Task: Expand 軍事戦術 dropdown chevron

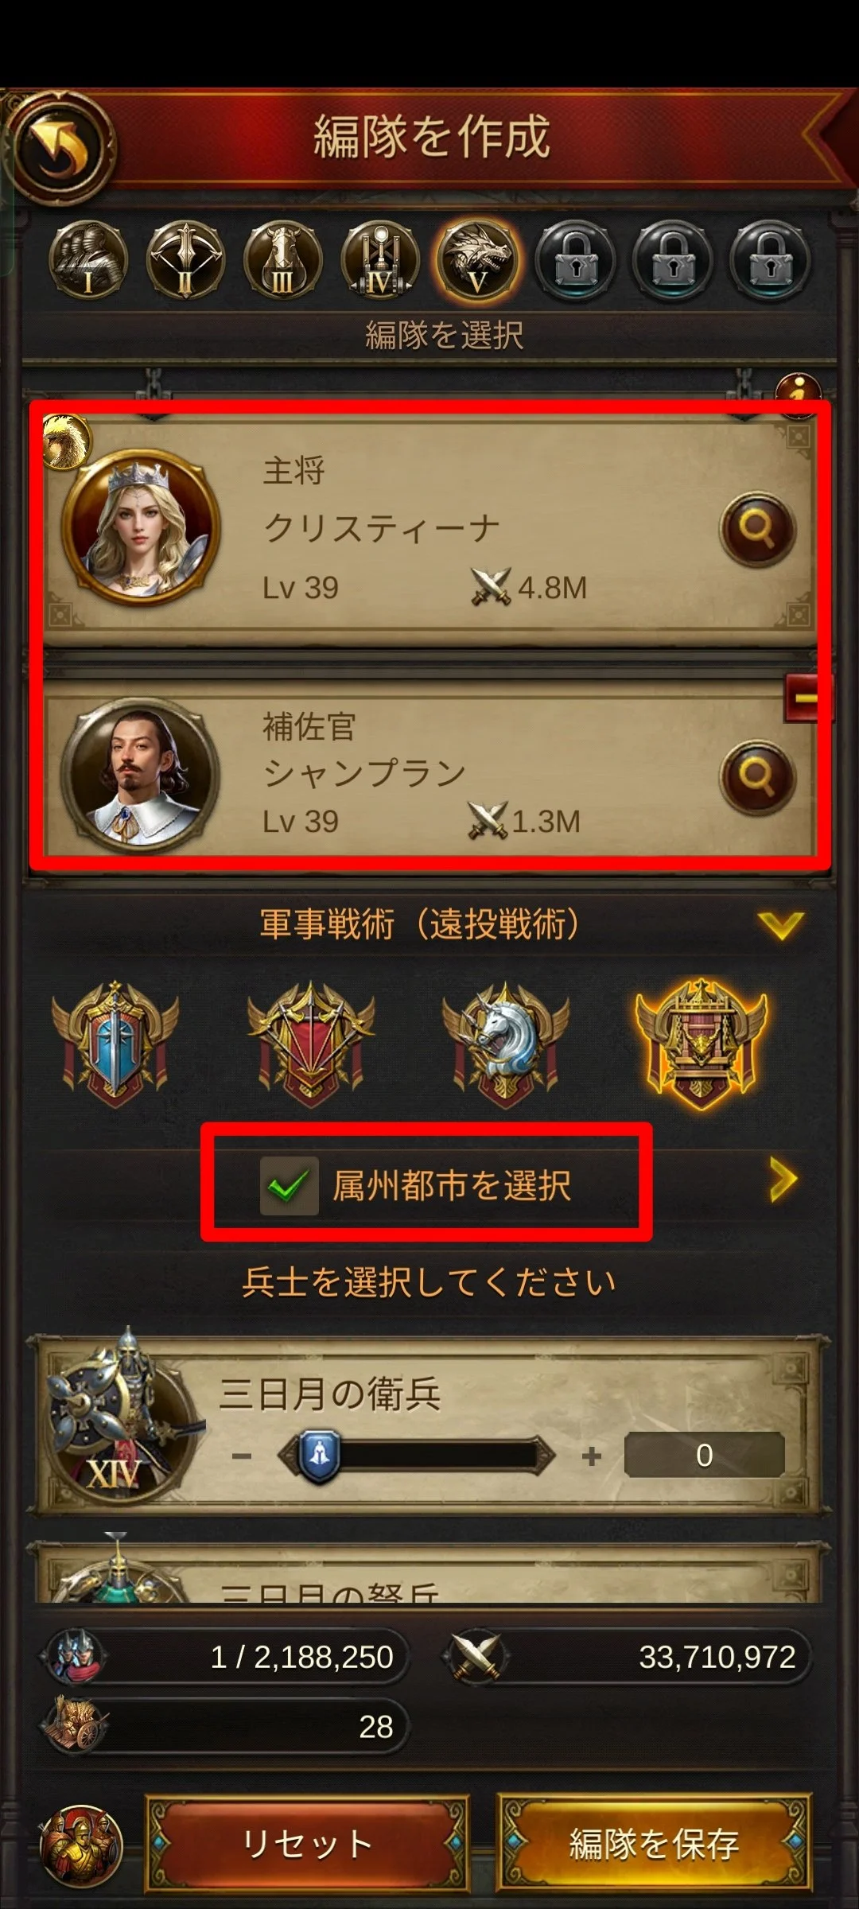Action: [x=781, y=925]
